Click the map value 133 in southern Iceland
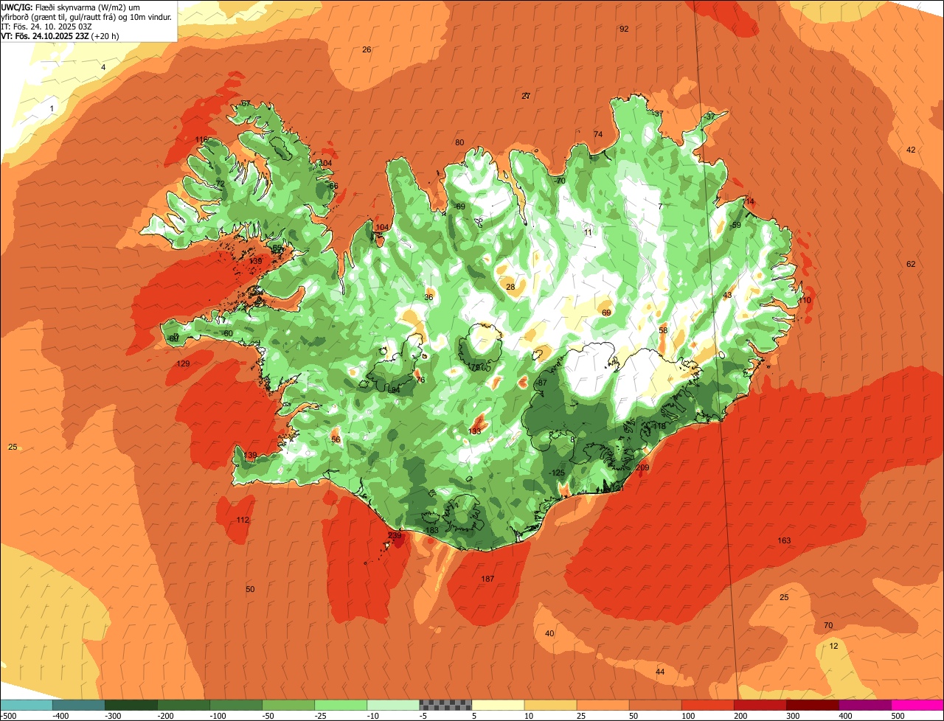This screenshot has width=944, height=721. click(x=475, y=431)
